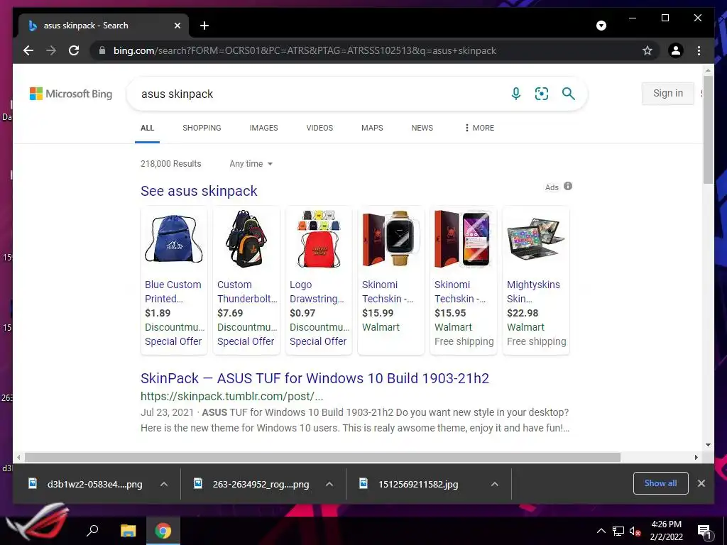Switch to the MAPS tab
Image resolution: width=727 pixels, height=545 pixels.
pos(372,128)
